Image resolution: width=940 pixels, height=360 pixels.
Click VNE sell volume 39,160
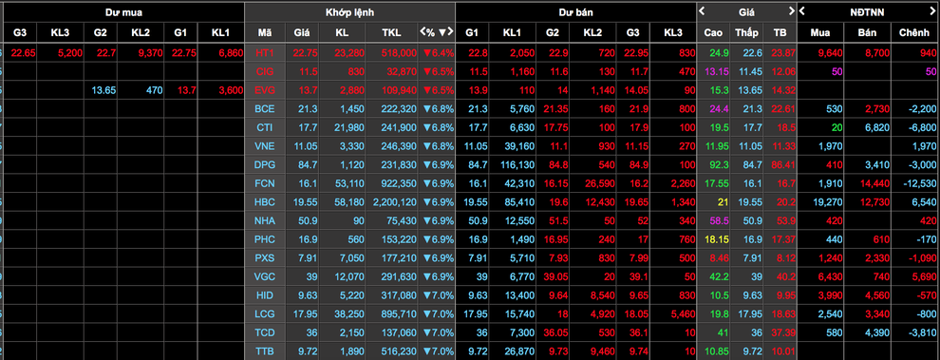click(520, 145)
